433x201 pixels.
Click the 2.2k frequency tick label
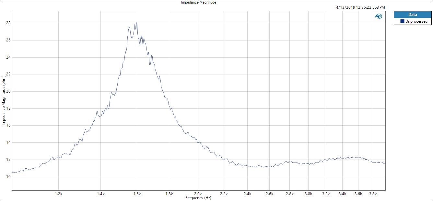point(224,194)
